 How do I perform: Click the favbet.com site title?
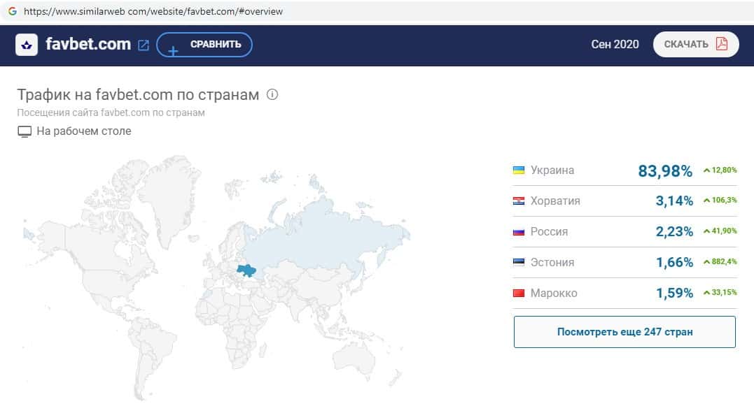tap(88, 44)
